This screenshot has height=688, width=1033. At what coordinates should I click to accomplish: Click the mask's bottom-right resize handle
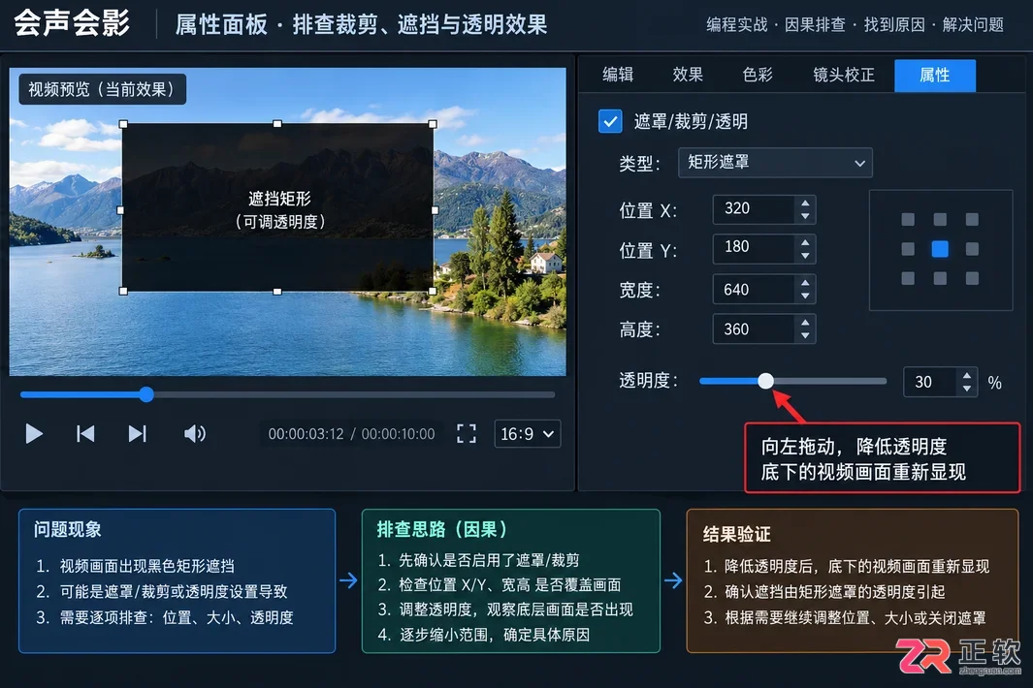[x=433, y=291]
